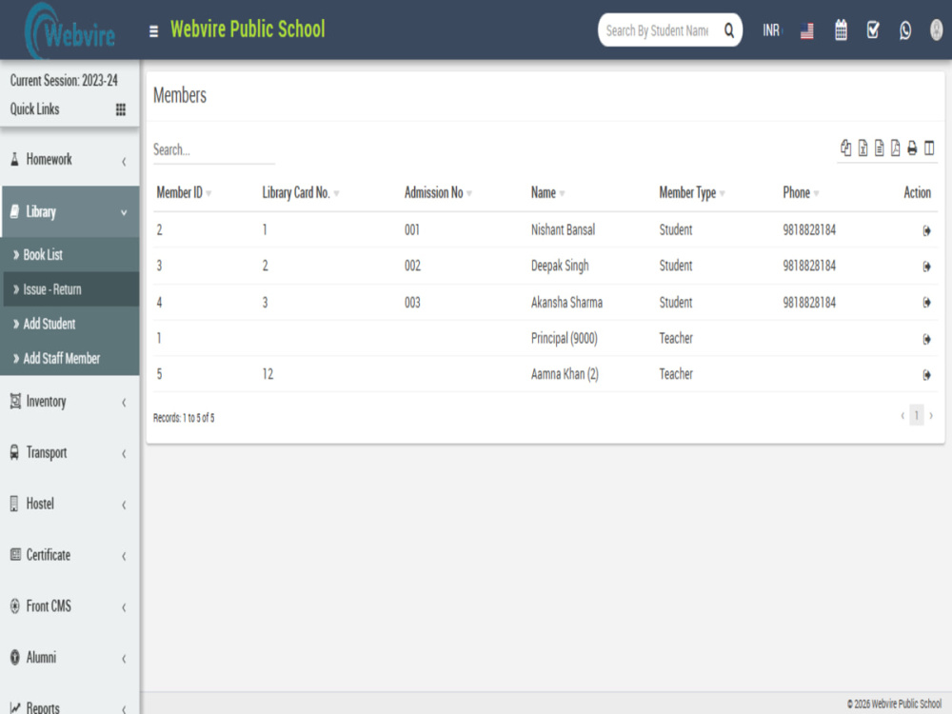Image resolution: width=952 pixels, height=714 pixels.
Task: Click the Hostel building icon in the sidebar
Action: [x=14, y=504]
